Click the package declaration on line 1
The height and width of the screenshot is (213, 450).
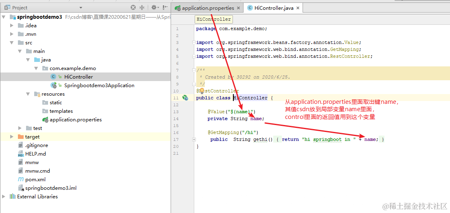click(232, 29)
